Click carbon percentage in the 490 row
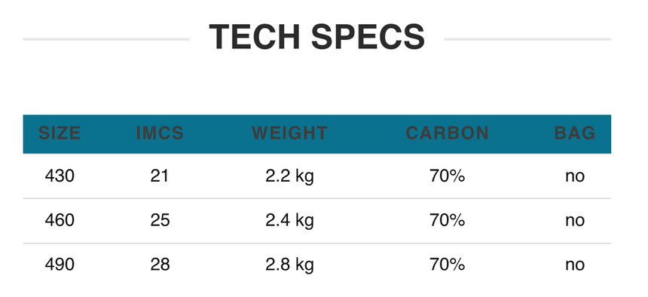This screenshot has width=648, height=297. (x=448, y=265)
